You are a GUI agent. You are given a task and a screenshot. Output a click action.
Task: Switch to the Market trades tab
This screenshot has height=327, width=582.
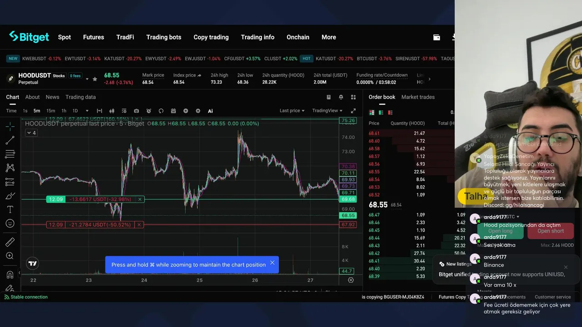tap(418, 97)
